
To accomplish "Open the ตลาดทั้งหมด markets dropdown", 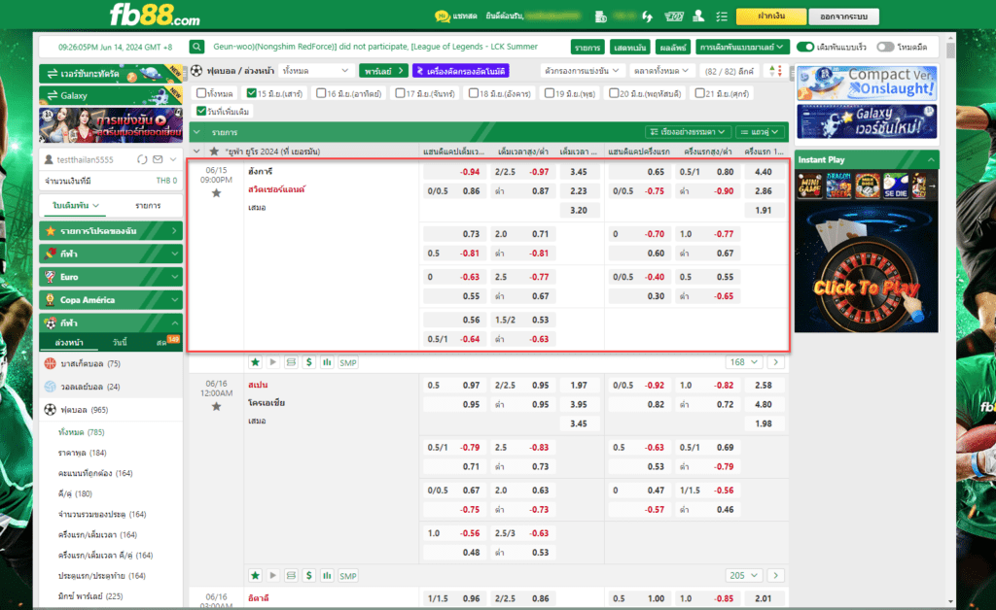I will point(660,71).
